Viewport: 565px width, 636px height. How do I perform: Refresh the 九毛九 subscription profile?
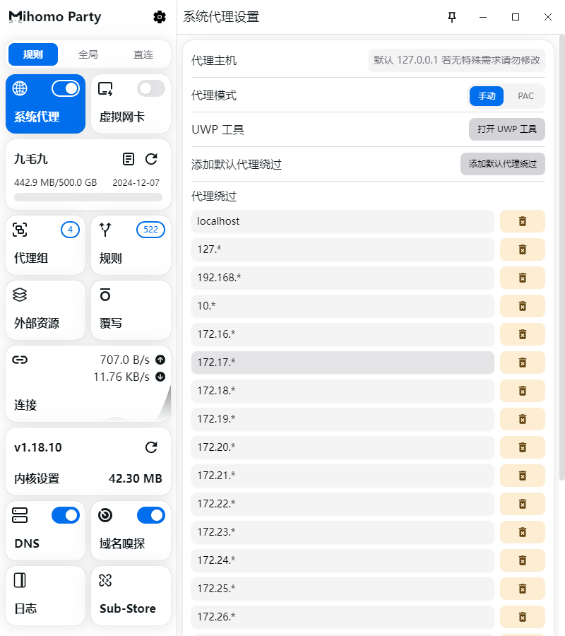151,159
